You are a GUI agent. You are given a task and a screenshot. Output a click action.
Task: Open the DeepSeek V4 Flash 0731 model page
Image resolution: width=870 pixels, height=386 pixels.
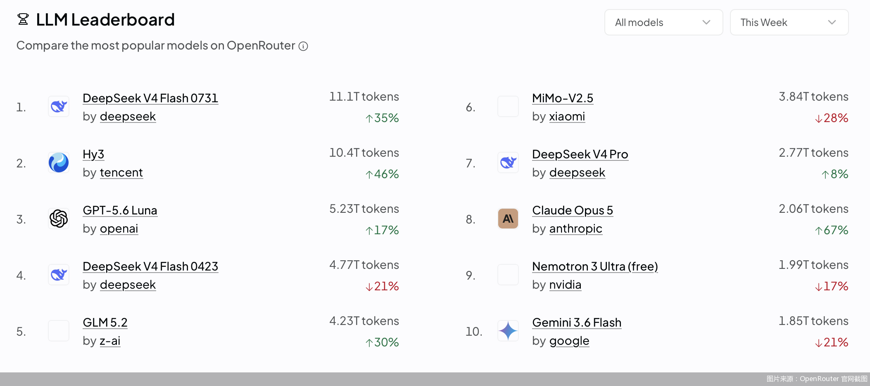(x=150, y=98)
